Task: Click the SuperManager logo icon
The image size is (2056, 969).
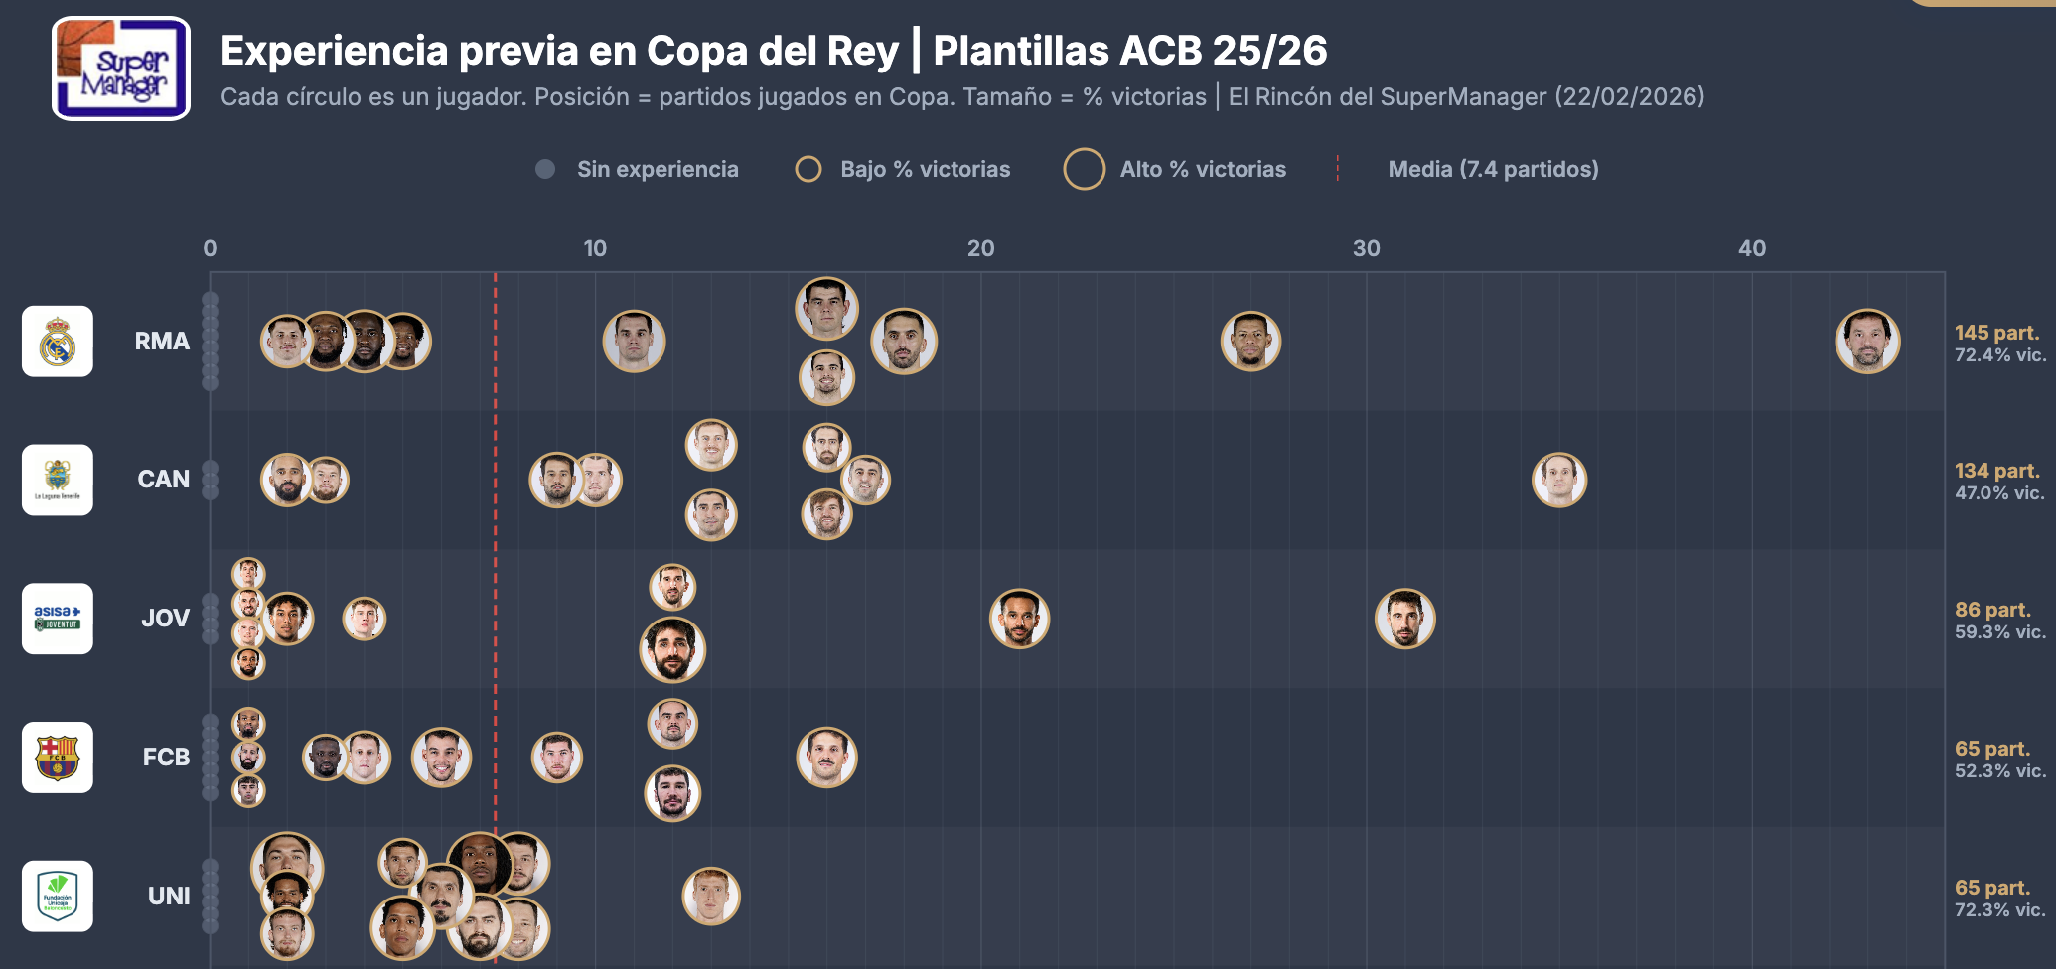Action: pyautogui.click(x=121, y=69)
